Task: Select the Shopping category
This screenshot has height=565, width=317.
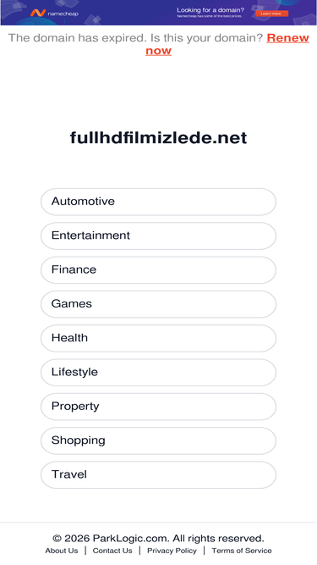Action: 159,440
